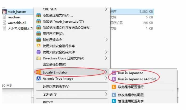Click the Run in Japanese (Admin) icon
The image size is (186, 110).
point(114,79)
